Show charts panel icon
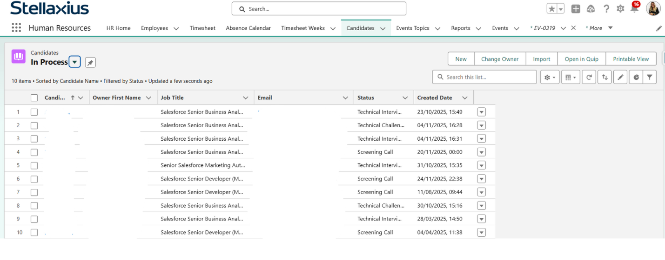 [x=636, y=77]
